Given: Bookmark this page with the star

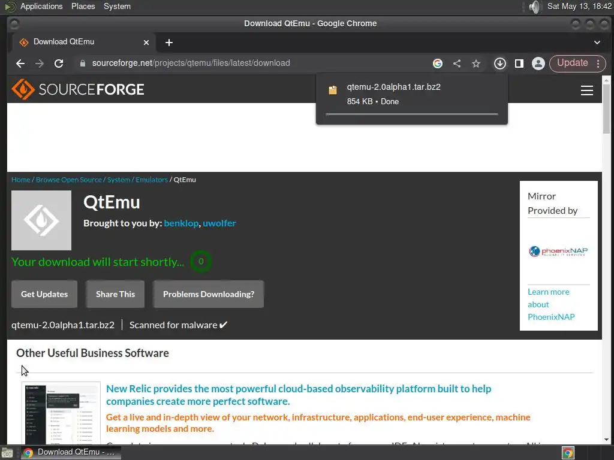Looking at the screenshot, I should coord(475,63).
